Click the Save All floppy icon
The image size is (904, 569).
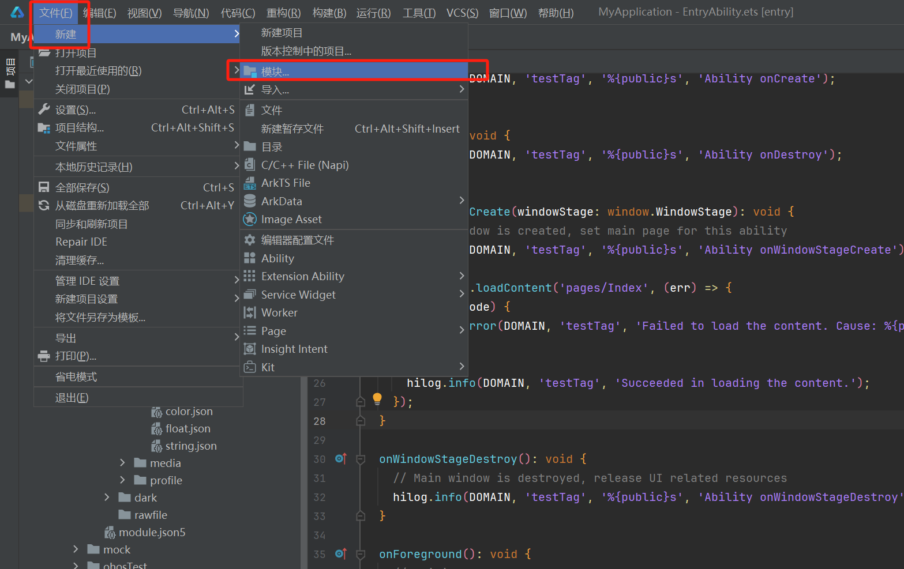click(44, 187)
